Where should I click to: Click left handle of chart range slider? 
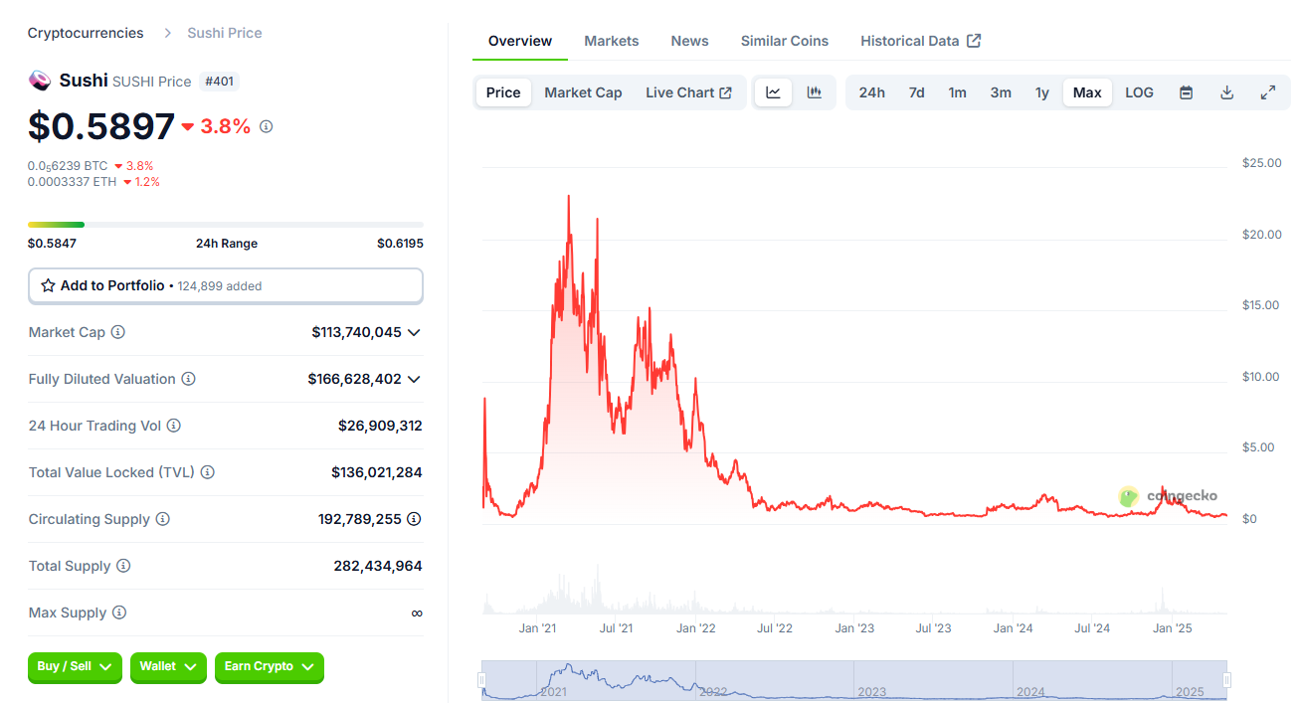point(481,680)
